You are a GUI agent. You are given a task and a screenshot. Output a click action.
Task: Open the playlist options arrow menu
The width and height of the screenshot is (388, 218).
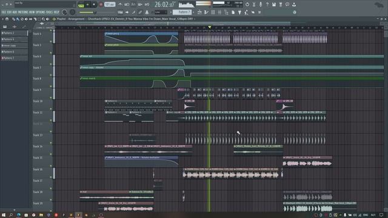(x=2, y=19)
